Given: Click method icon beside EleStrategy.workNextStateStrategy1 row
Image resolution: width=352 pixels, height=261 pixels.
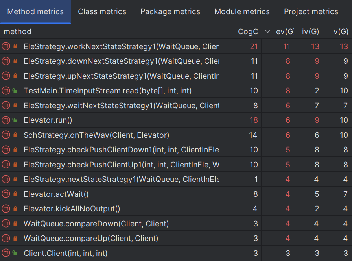Looking at the screenshot, I should click(6, 46).
